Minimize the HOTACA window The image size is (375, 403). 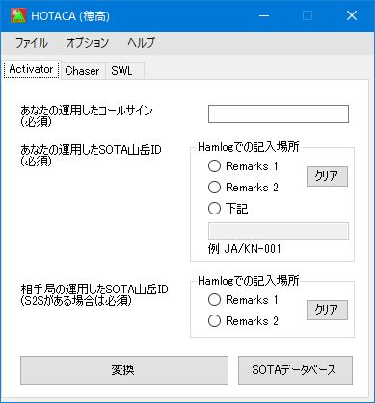pyautogui.click(x=264, y=15)
